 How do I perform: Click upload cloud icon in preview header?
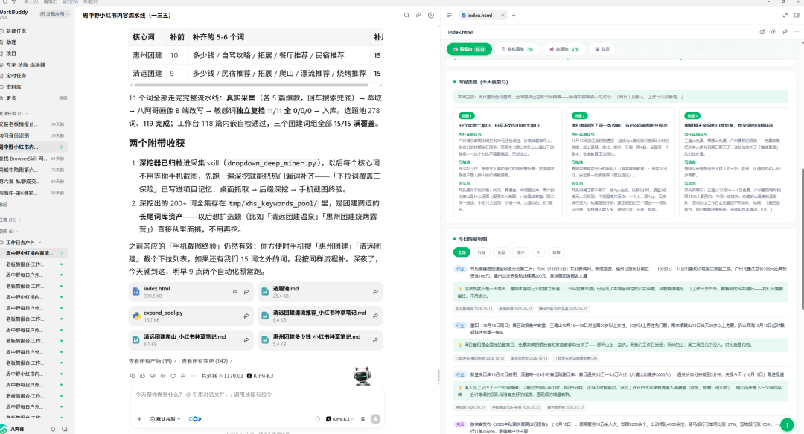pyautogui.click(x=773, y=32)
